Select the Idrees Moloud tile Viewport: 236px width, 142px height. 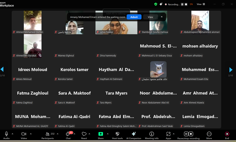(x=33, y=70)
